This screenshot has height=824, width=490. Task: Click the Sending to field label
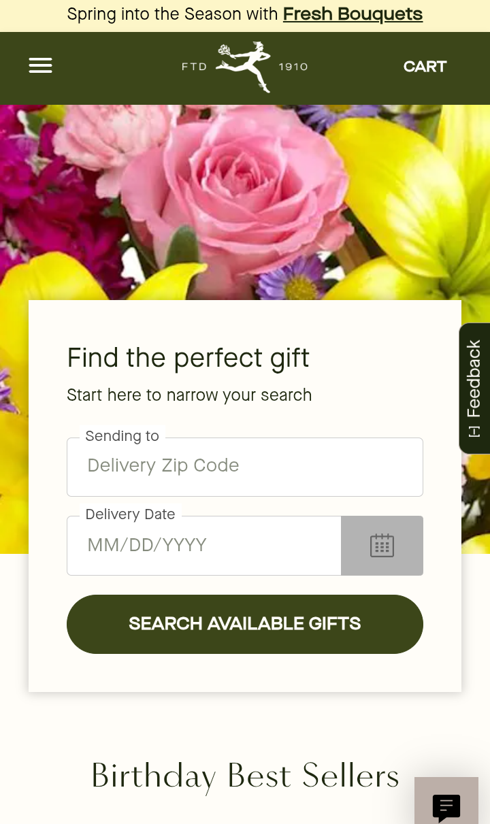[122, 436]
